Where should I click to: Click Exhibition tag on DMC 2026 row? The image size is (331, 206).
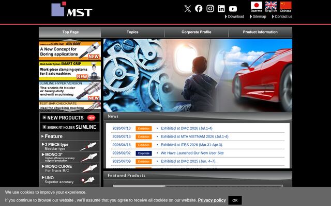[x=144, y=128]
